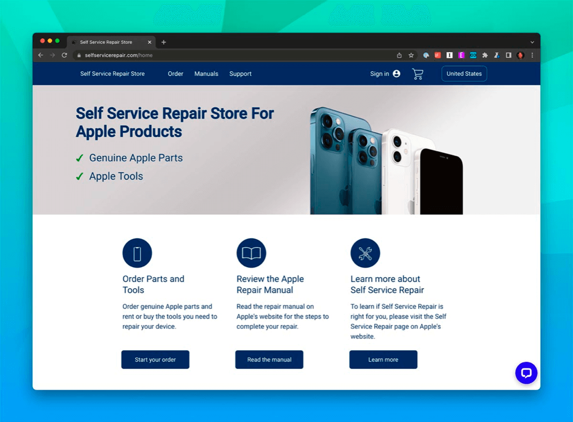
Task: Open a new browser tab
Action: [164, 42]
